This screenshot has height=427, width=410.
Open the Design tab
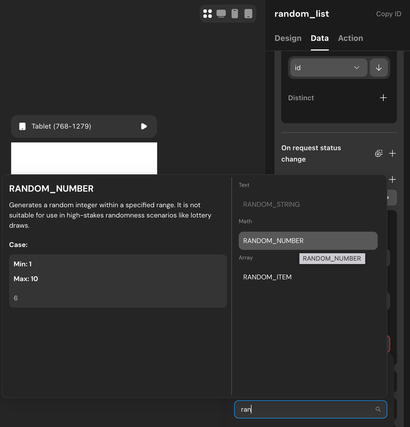(x=288, y=38)
